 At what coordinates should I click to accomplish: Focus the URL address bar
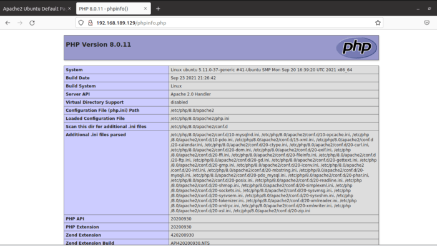coord(228,23)
